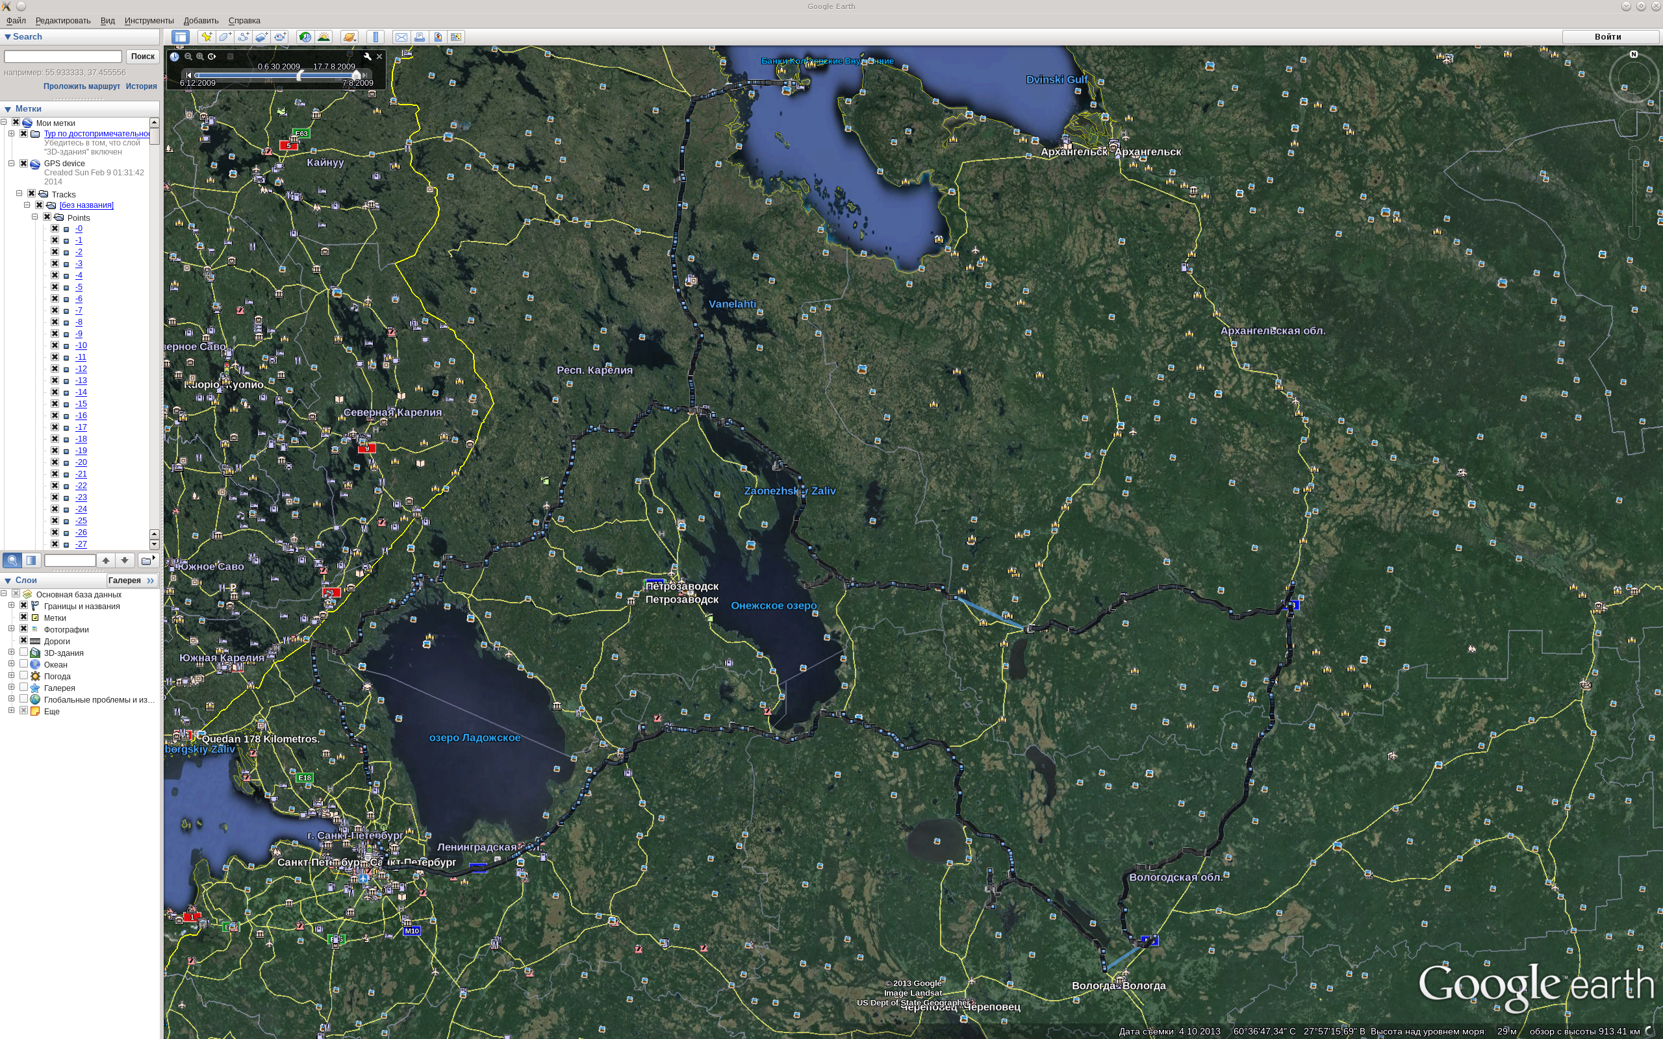
Task: Enable the 3D-здания layer checkbox
Action: coord(23,652)
